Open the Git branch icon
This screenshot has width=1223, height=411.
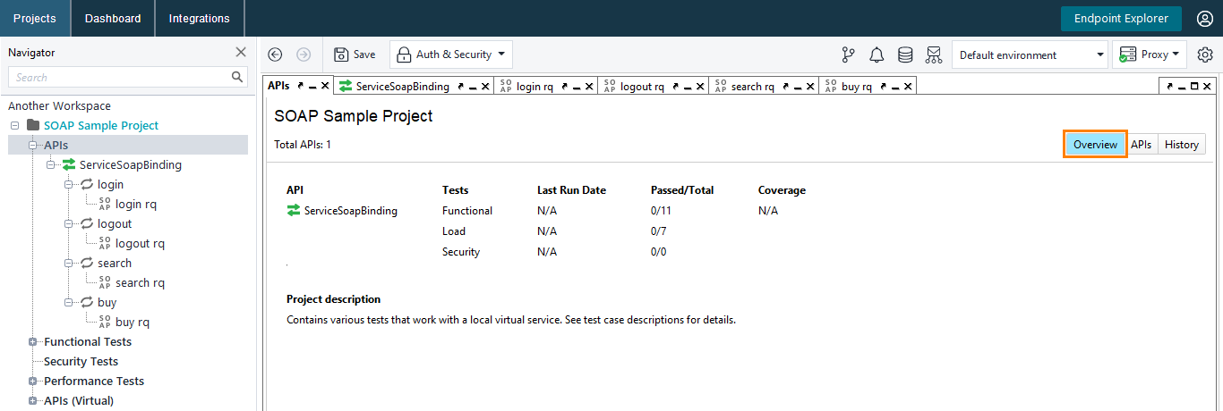(x=848, y=55)
